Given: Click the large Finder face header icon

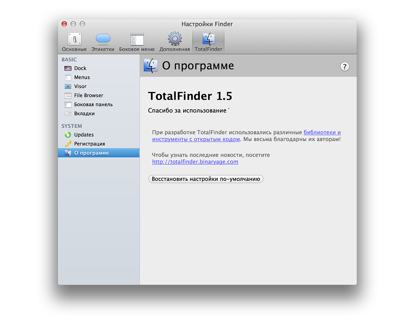Looking at the screenshot, I should 151,65.
